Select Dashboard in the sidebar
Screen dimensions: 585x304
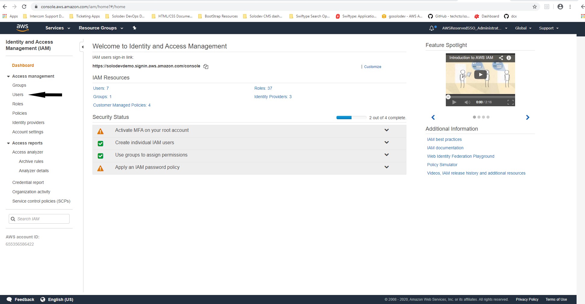click(x=23, y=65)
